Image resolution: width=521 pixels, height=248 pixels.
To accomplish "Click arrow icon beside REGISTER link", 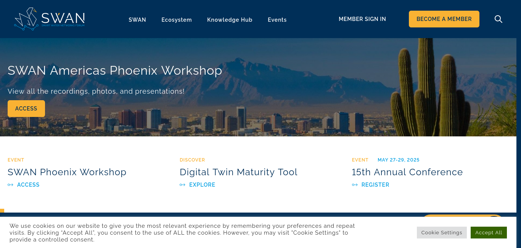I will click(x=355, y=185).
